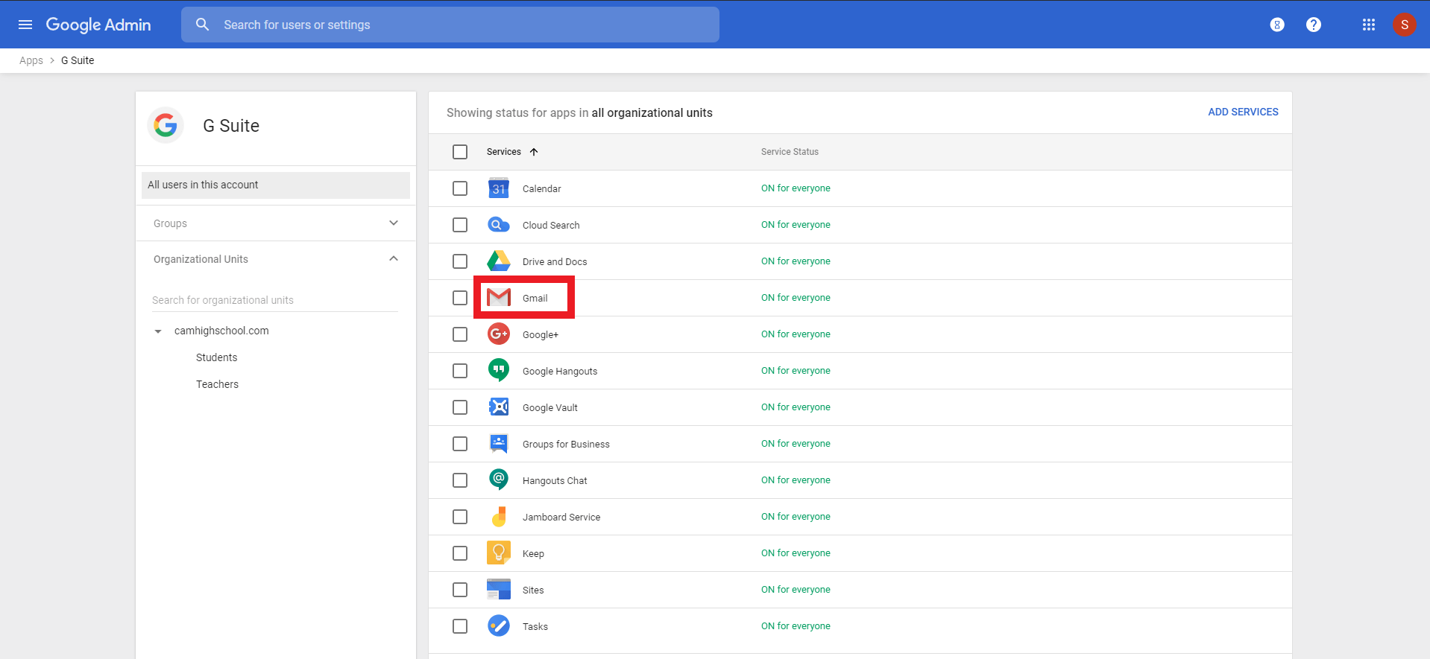Open the account avatar S
Viewport: 1430px width, 659px height.
(x=1405, y=25)
